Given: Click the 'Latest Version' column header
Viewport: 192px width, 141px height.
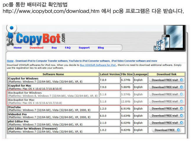Looking at the screenshot, I should [110, 74].
